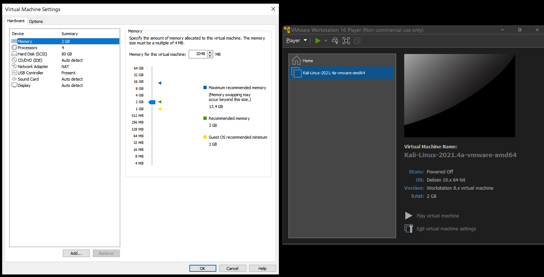Click the memory slider track at 8 GB

[152, 89]
